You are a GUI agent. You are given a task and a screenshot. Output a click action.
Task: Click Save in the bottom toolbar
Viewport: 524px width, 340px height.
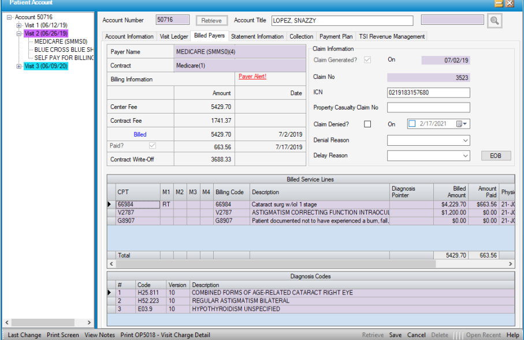click(395, 335)
